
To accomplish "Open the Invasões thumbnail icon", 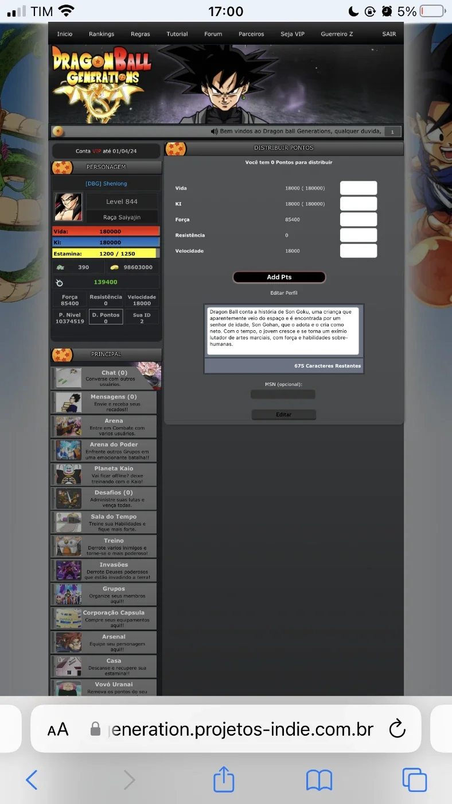I will coord(68,570).
